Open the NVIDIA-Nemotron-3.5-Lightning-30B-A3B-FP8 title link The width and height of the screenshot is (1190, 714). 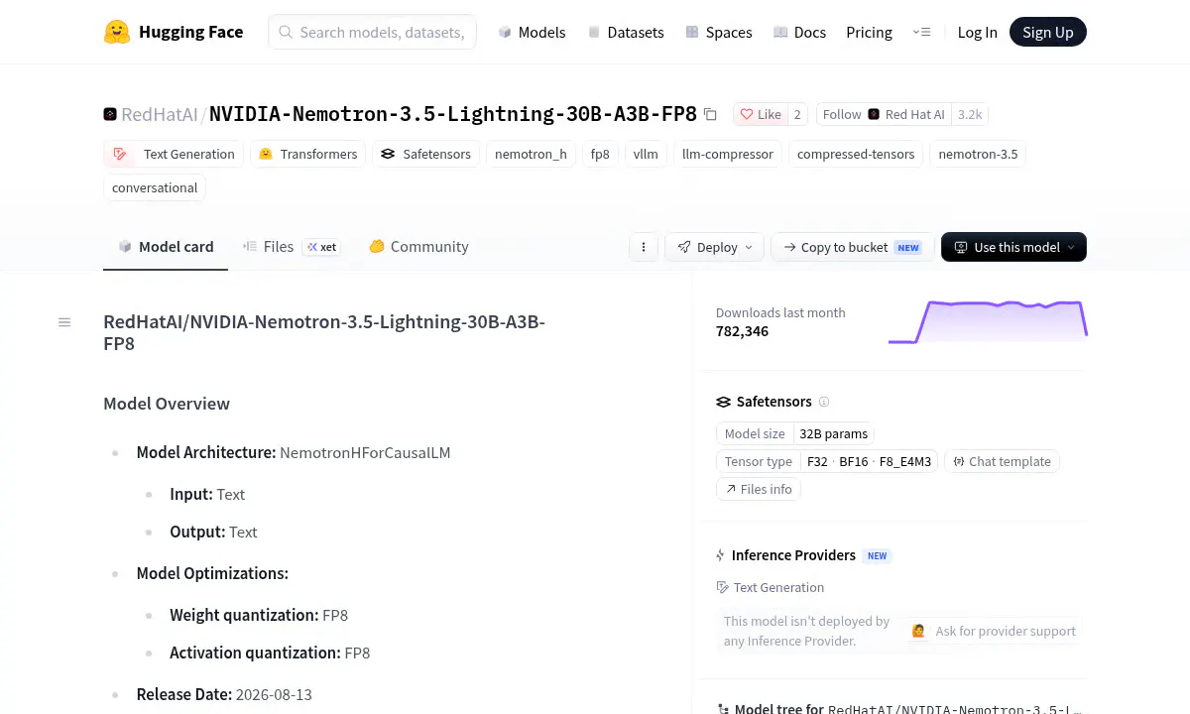click(x=453, y=114)
